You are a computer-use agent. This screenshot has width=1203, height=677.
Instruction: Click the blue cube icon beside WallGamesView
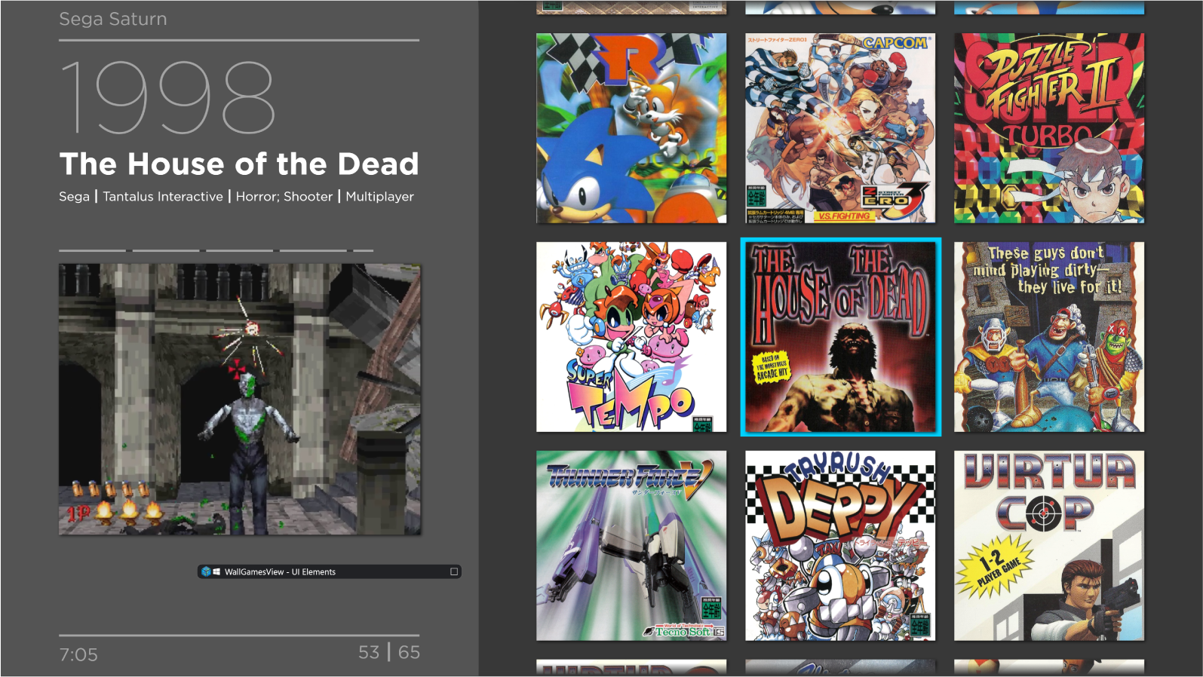click(x=206, y=571)
